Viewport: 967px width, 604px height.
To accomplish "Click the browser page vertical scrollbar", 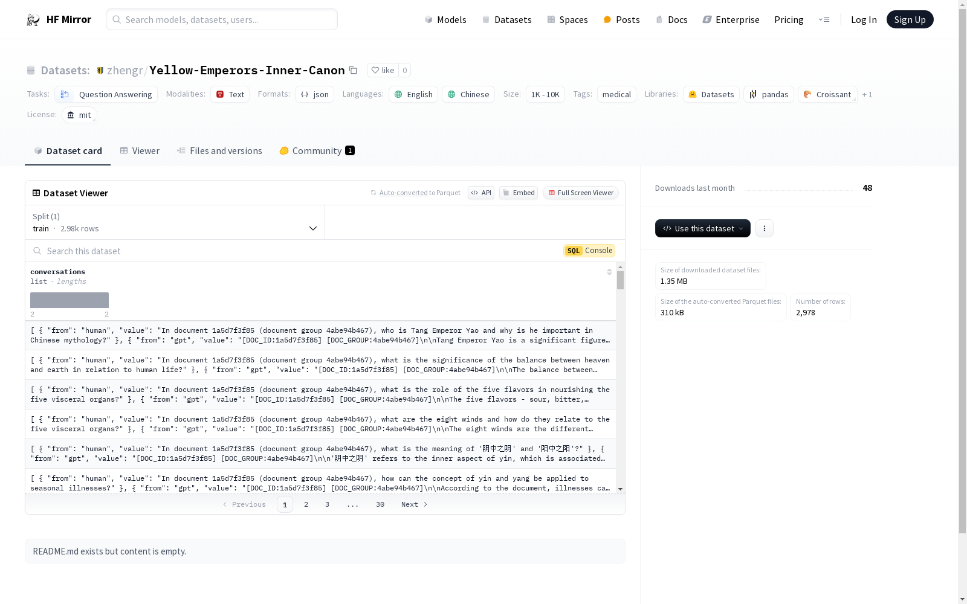I will (x=962, y=272).
